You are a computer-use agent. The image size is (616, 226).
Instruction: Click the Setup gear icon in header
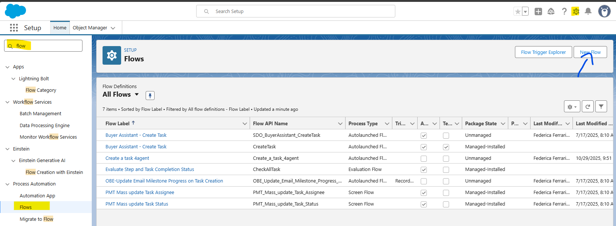[576, 12]
